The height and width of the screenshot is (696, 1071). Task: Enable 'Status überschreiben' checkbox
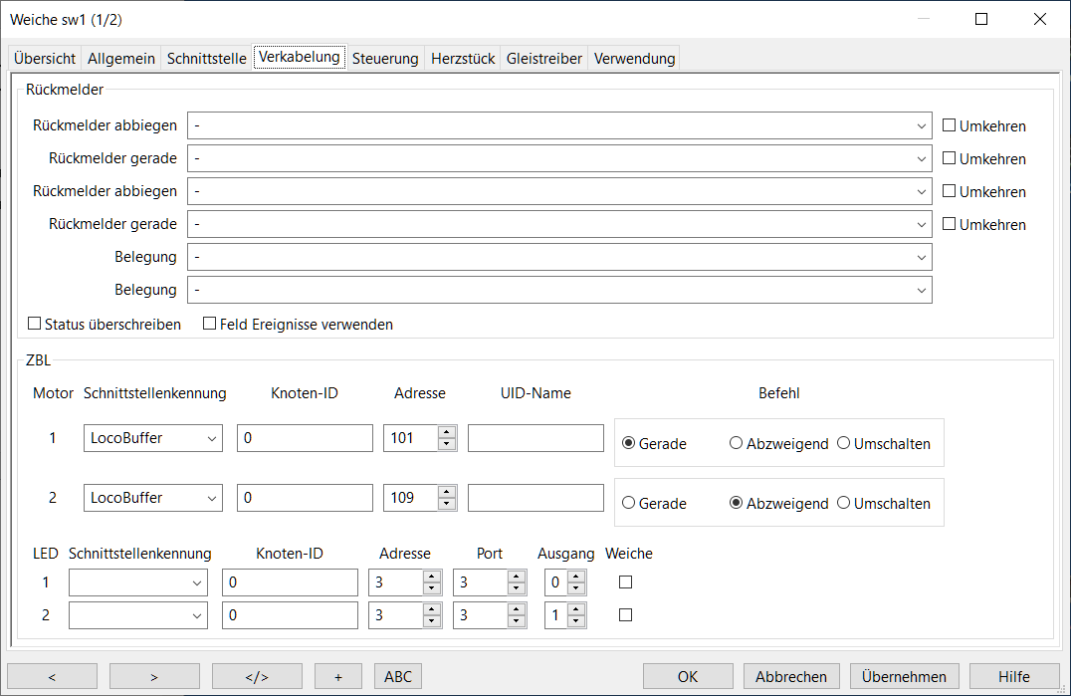click(35, 324)
